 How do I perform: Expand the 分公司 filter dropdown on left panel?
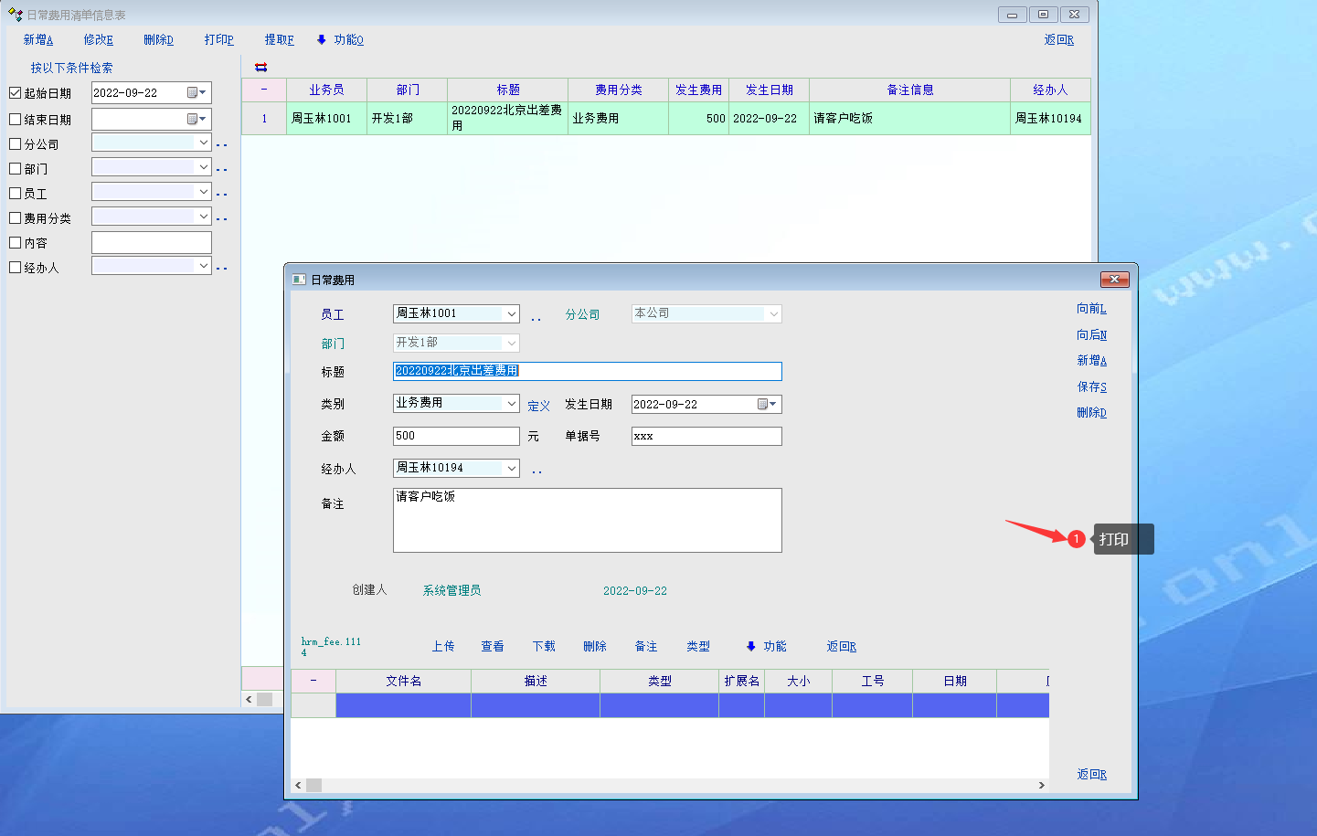[x=203, y=143]
